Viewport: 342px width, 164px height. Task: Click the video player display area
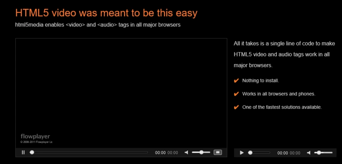pyautogui.click(x=121, y=93)
